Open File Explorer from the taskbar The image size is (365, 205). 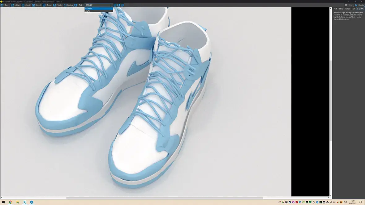(x=17, y=202)
